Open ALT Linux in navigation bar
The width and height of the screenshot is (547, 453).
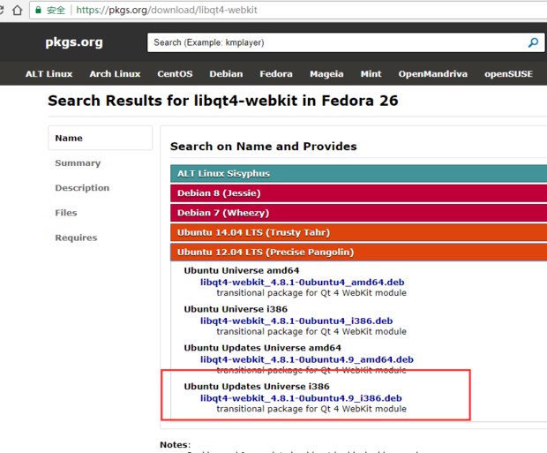coord(49,74)
